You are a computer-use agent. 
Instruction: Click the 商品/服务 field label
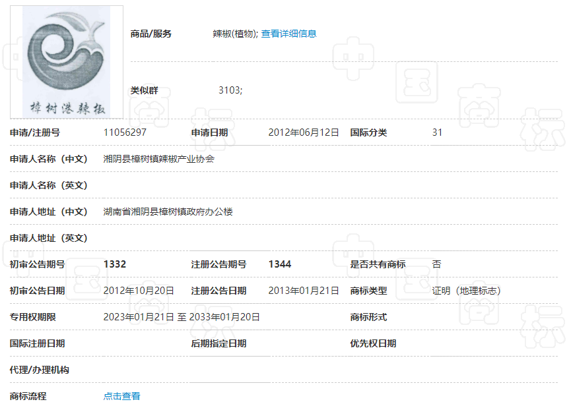pyautogui.click(x=151, y=34)
